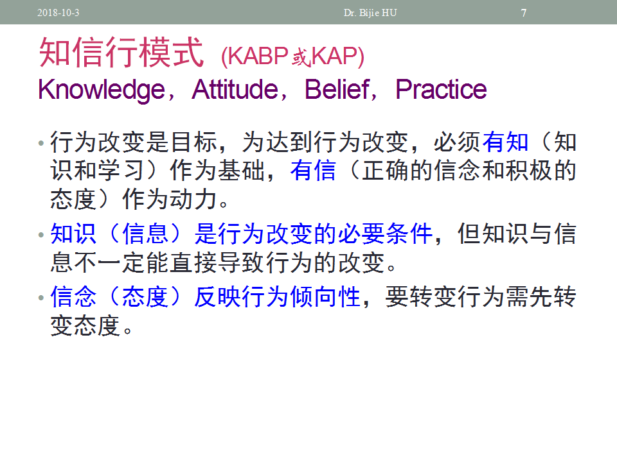Click the last line '变态度。'
The image size is (617, 462).
[x=92, y=326]
